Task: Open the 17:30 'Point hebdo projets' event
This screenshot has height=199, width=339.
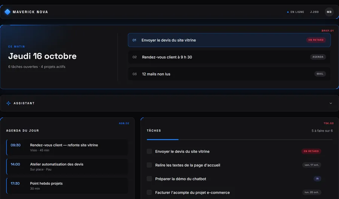Action: (x=67, y=185)
